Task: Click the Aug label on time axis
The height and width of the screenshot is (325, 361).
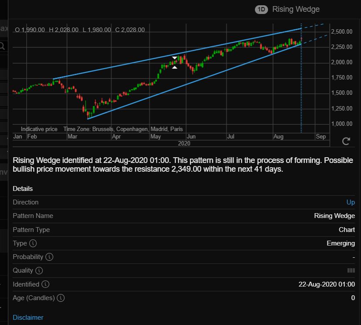Action: click(x=278, y=137)
